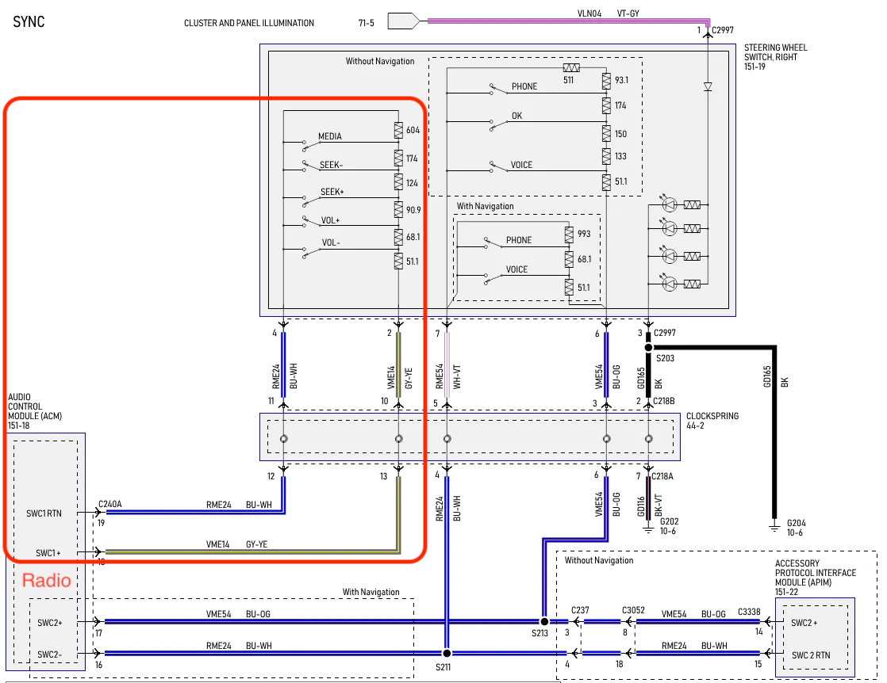Click the GD116 wire label
The image size is (887, 683).
(x=641, y=507)
